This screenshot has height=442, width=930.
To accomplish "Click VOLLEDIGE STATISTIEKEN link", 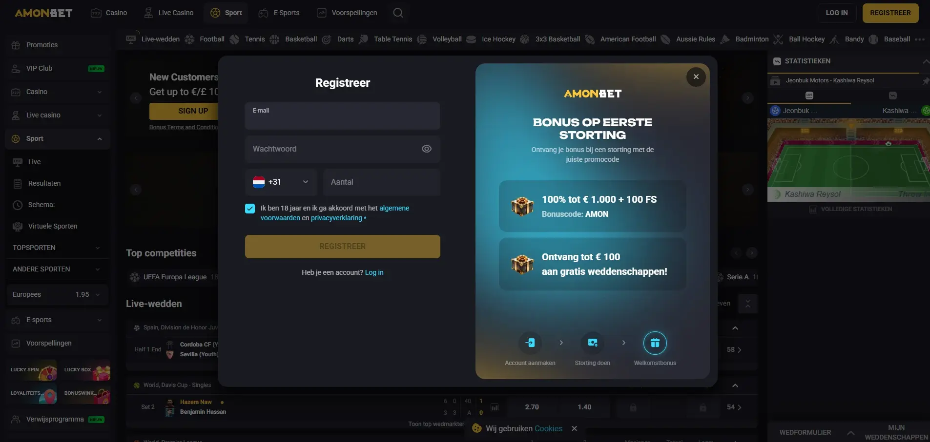I will (x=851, y=209).
